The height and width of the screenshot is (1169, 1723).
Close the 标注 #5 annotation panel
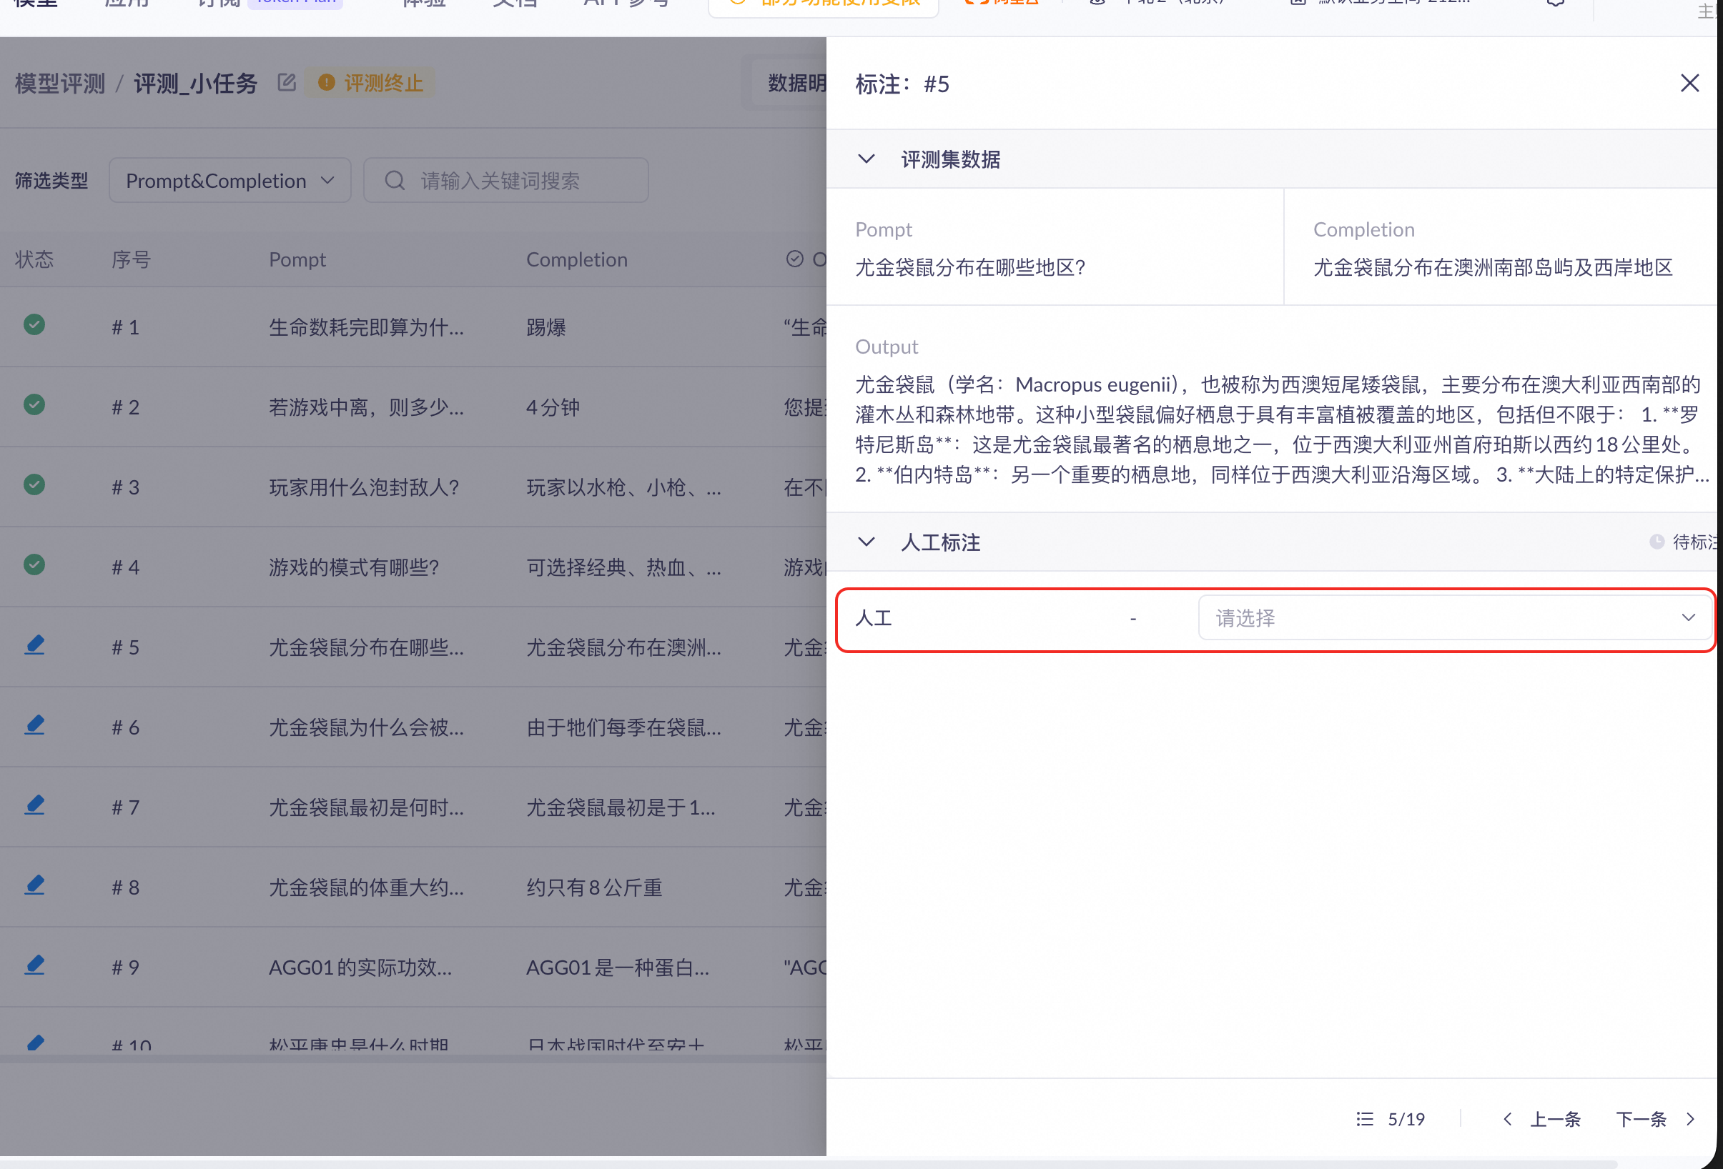(1689, 83)
